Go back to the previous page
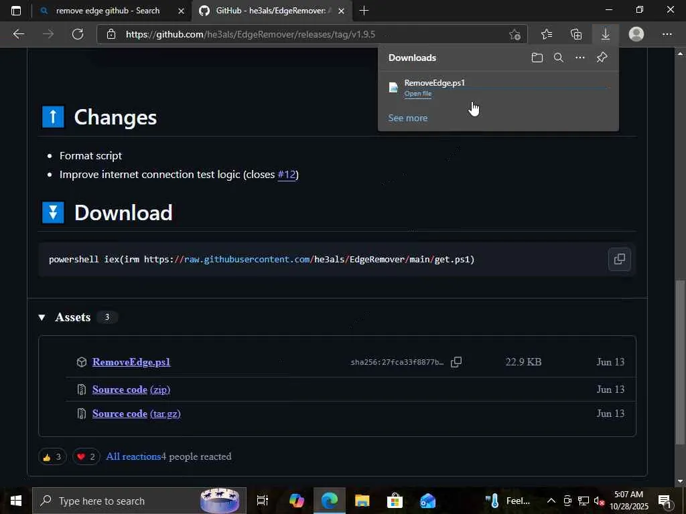 [x=18, y=34]
